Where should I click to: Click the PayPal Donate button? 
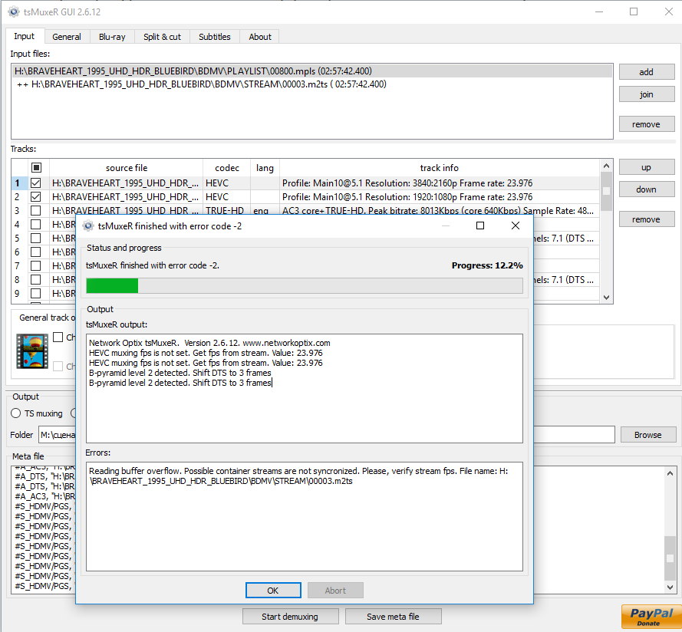651,617
